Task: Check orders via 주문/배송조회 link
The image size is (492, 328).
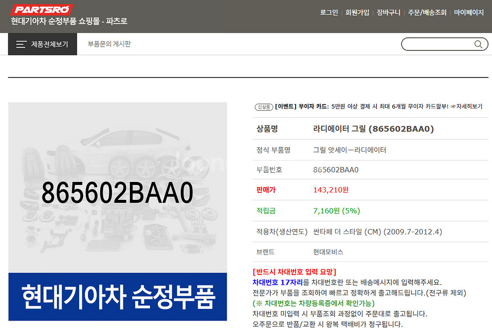Action: [427, 12]
